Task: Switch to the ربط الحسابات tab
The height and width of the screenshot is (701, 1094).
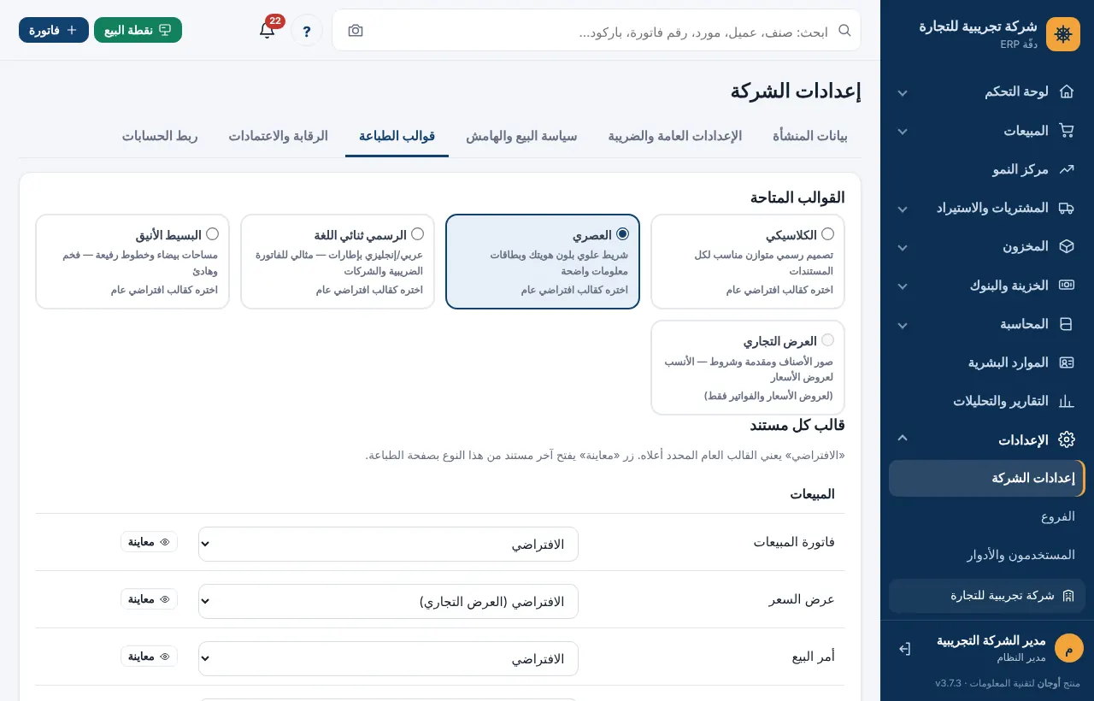Action: click(x=160, y=136)
